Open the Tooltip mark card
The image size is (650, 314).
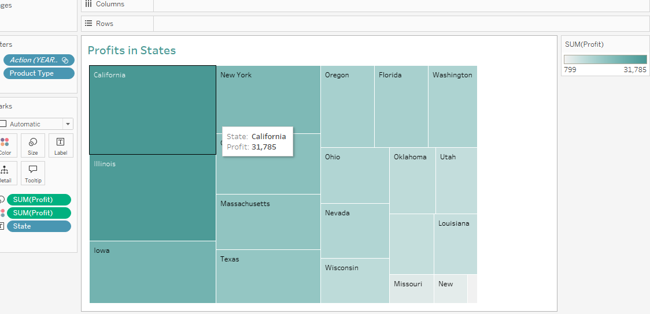[x=33, y=173]
